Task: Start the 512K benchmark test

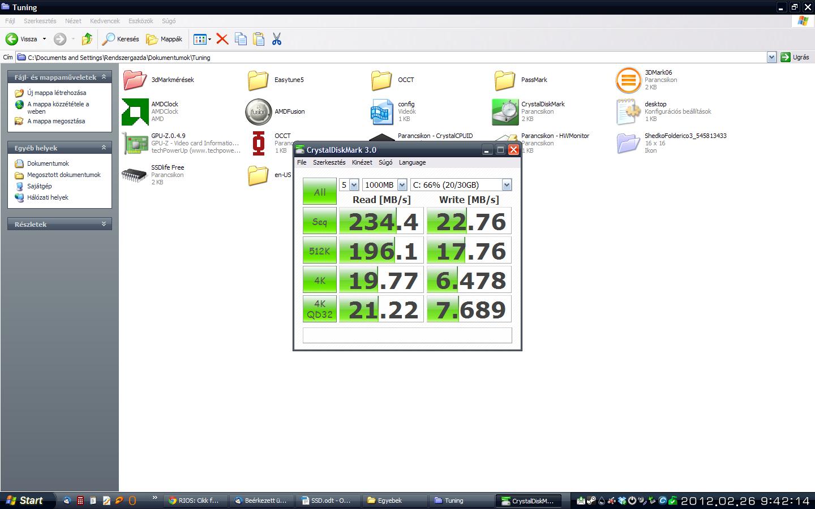Action: 320,250
